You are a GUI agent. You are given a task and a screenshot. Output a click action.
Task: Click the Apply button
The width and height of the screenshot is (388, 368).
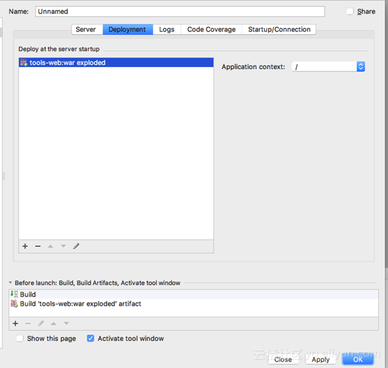pyautogui.click(x=321, y=360)
